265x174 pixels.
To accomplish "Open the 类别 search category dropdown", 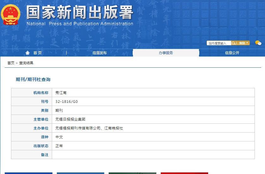I will [243, 43].
